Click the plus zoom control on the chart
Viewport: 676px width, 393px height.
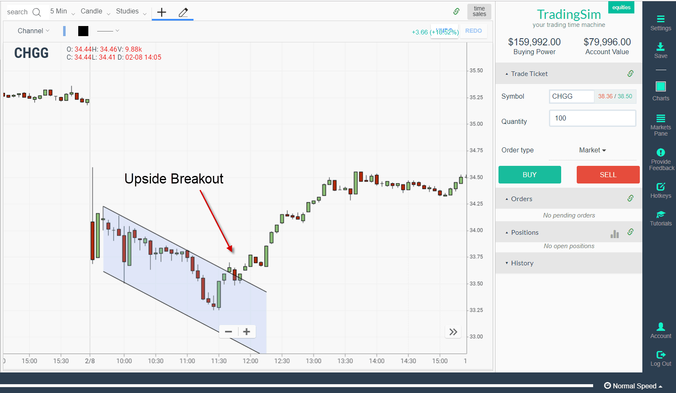(247, 331)
